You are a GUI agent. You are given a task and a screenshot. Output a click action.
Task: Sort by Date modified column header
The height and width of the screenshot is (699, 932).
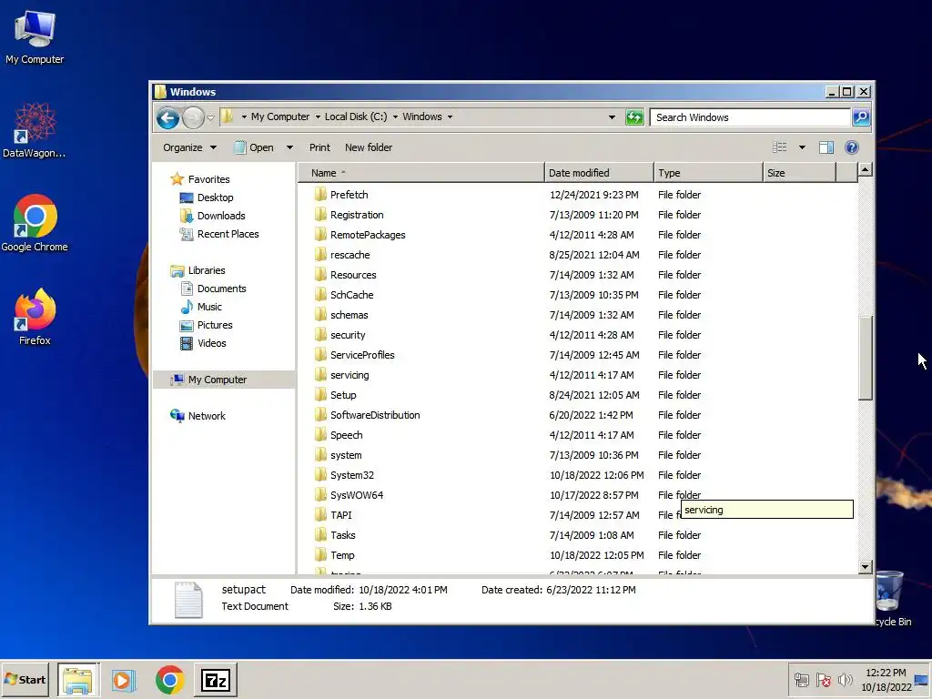tap(599, 173)
